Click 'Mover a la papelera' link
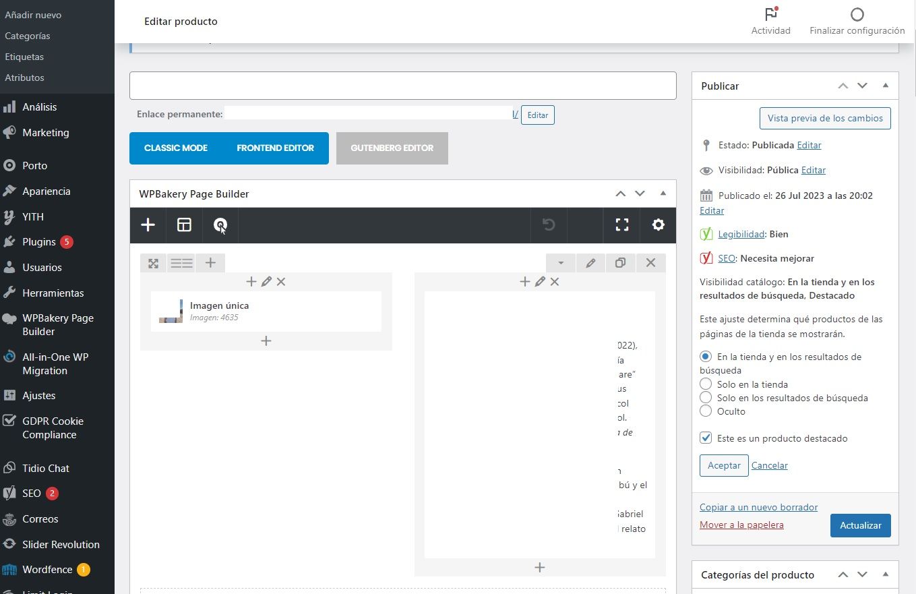This screenshot has width=916, height=594. pos(741,525)
